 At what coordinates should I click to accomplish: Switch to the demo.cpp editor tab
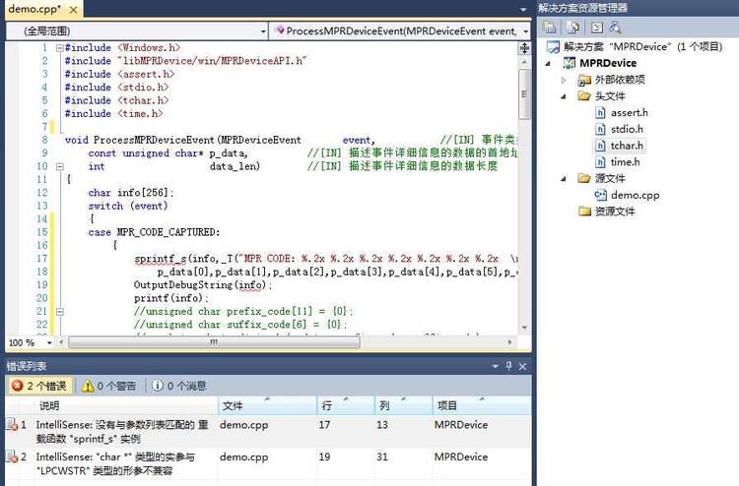click(34, 9)
